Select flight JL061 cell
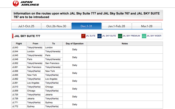 tap(19, 83)
